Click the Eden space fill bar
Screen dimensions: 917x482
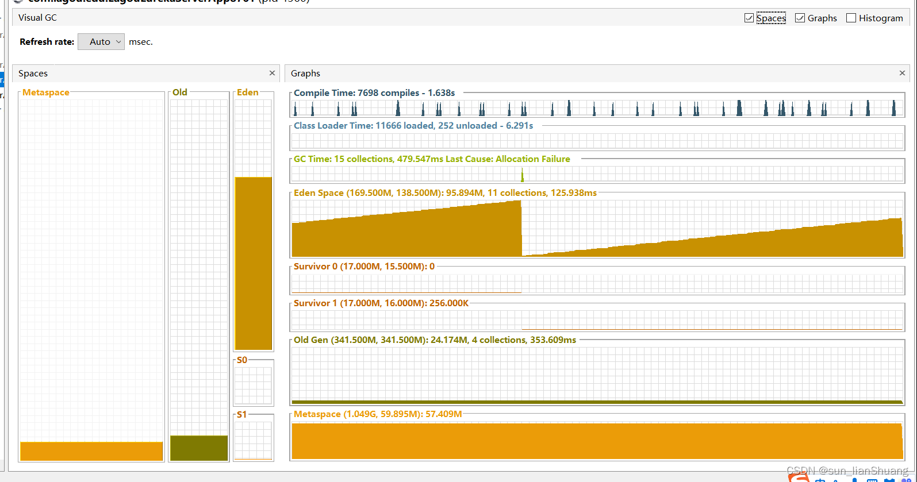pos(254,263)
